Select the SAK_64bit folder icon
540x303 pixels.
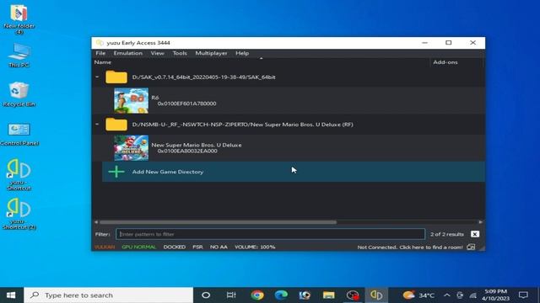click(116, 77)
